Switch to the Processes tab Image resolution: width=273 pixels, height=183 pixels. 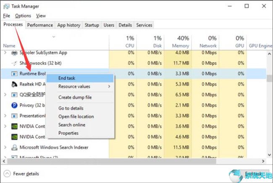(13, 24)
